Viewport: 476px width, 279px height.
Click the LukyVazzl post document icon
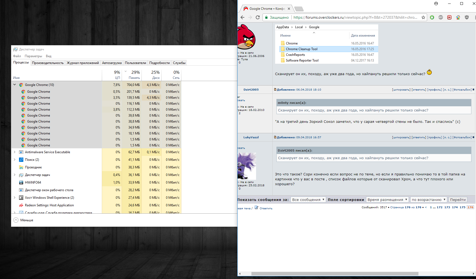pyautogui.click(x=275, y=137)
